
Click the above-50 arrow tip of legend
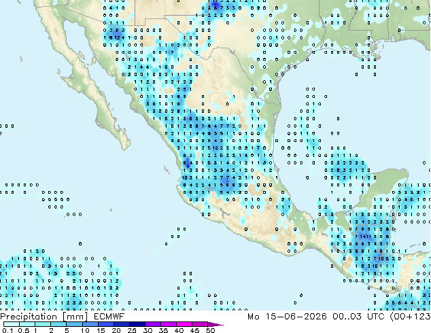216,324
